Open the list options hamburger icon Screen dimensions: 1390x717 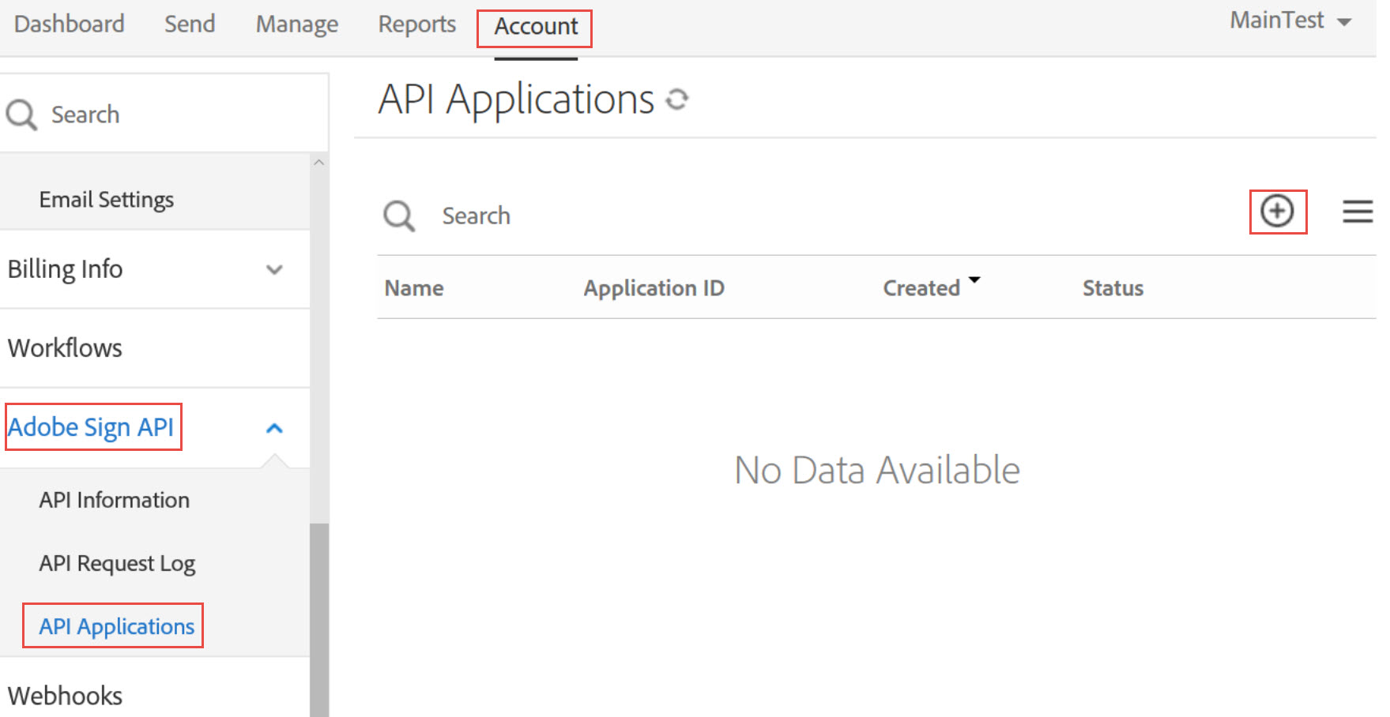1358,212
